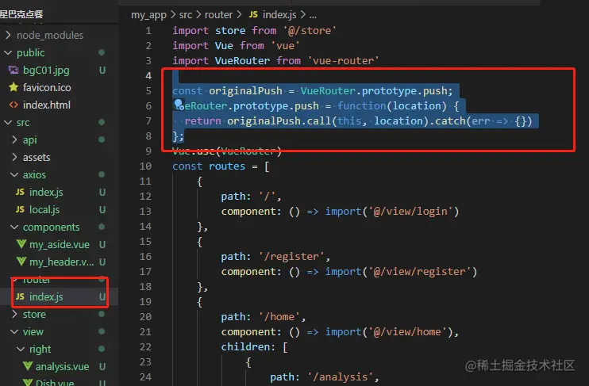Expand the api folder chevron

pos(14,139)
